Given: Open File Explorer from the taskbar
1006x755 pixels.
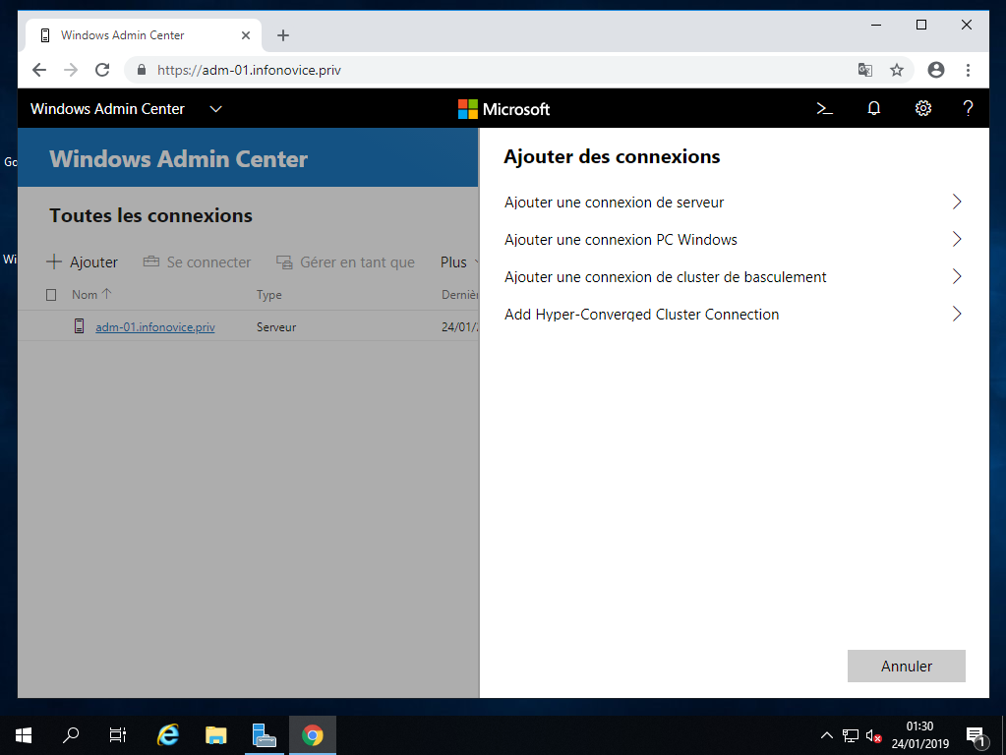Looking at the screenshot, I should [216, 735].
